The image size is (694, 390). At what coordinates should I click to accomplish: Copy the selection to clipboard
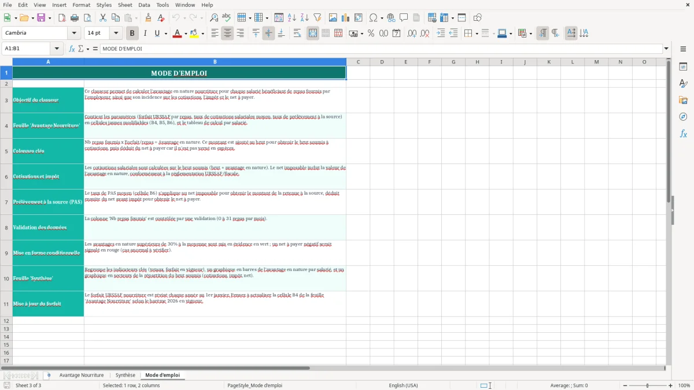point(116,18)
